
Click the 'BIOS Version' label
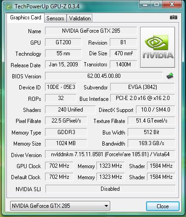27,76
